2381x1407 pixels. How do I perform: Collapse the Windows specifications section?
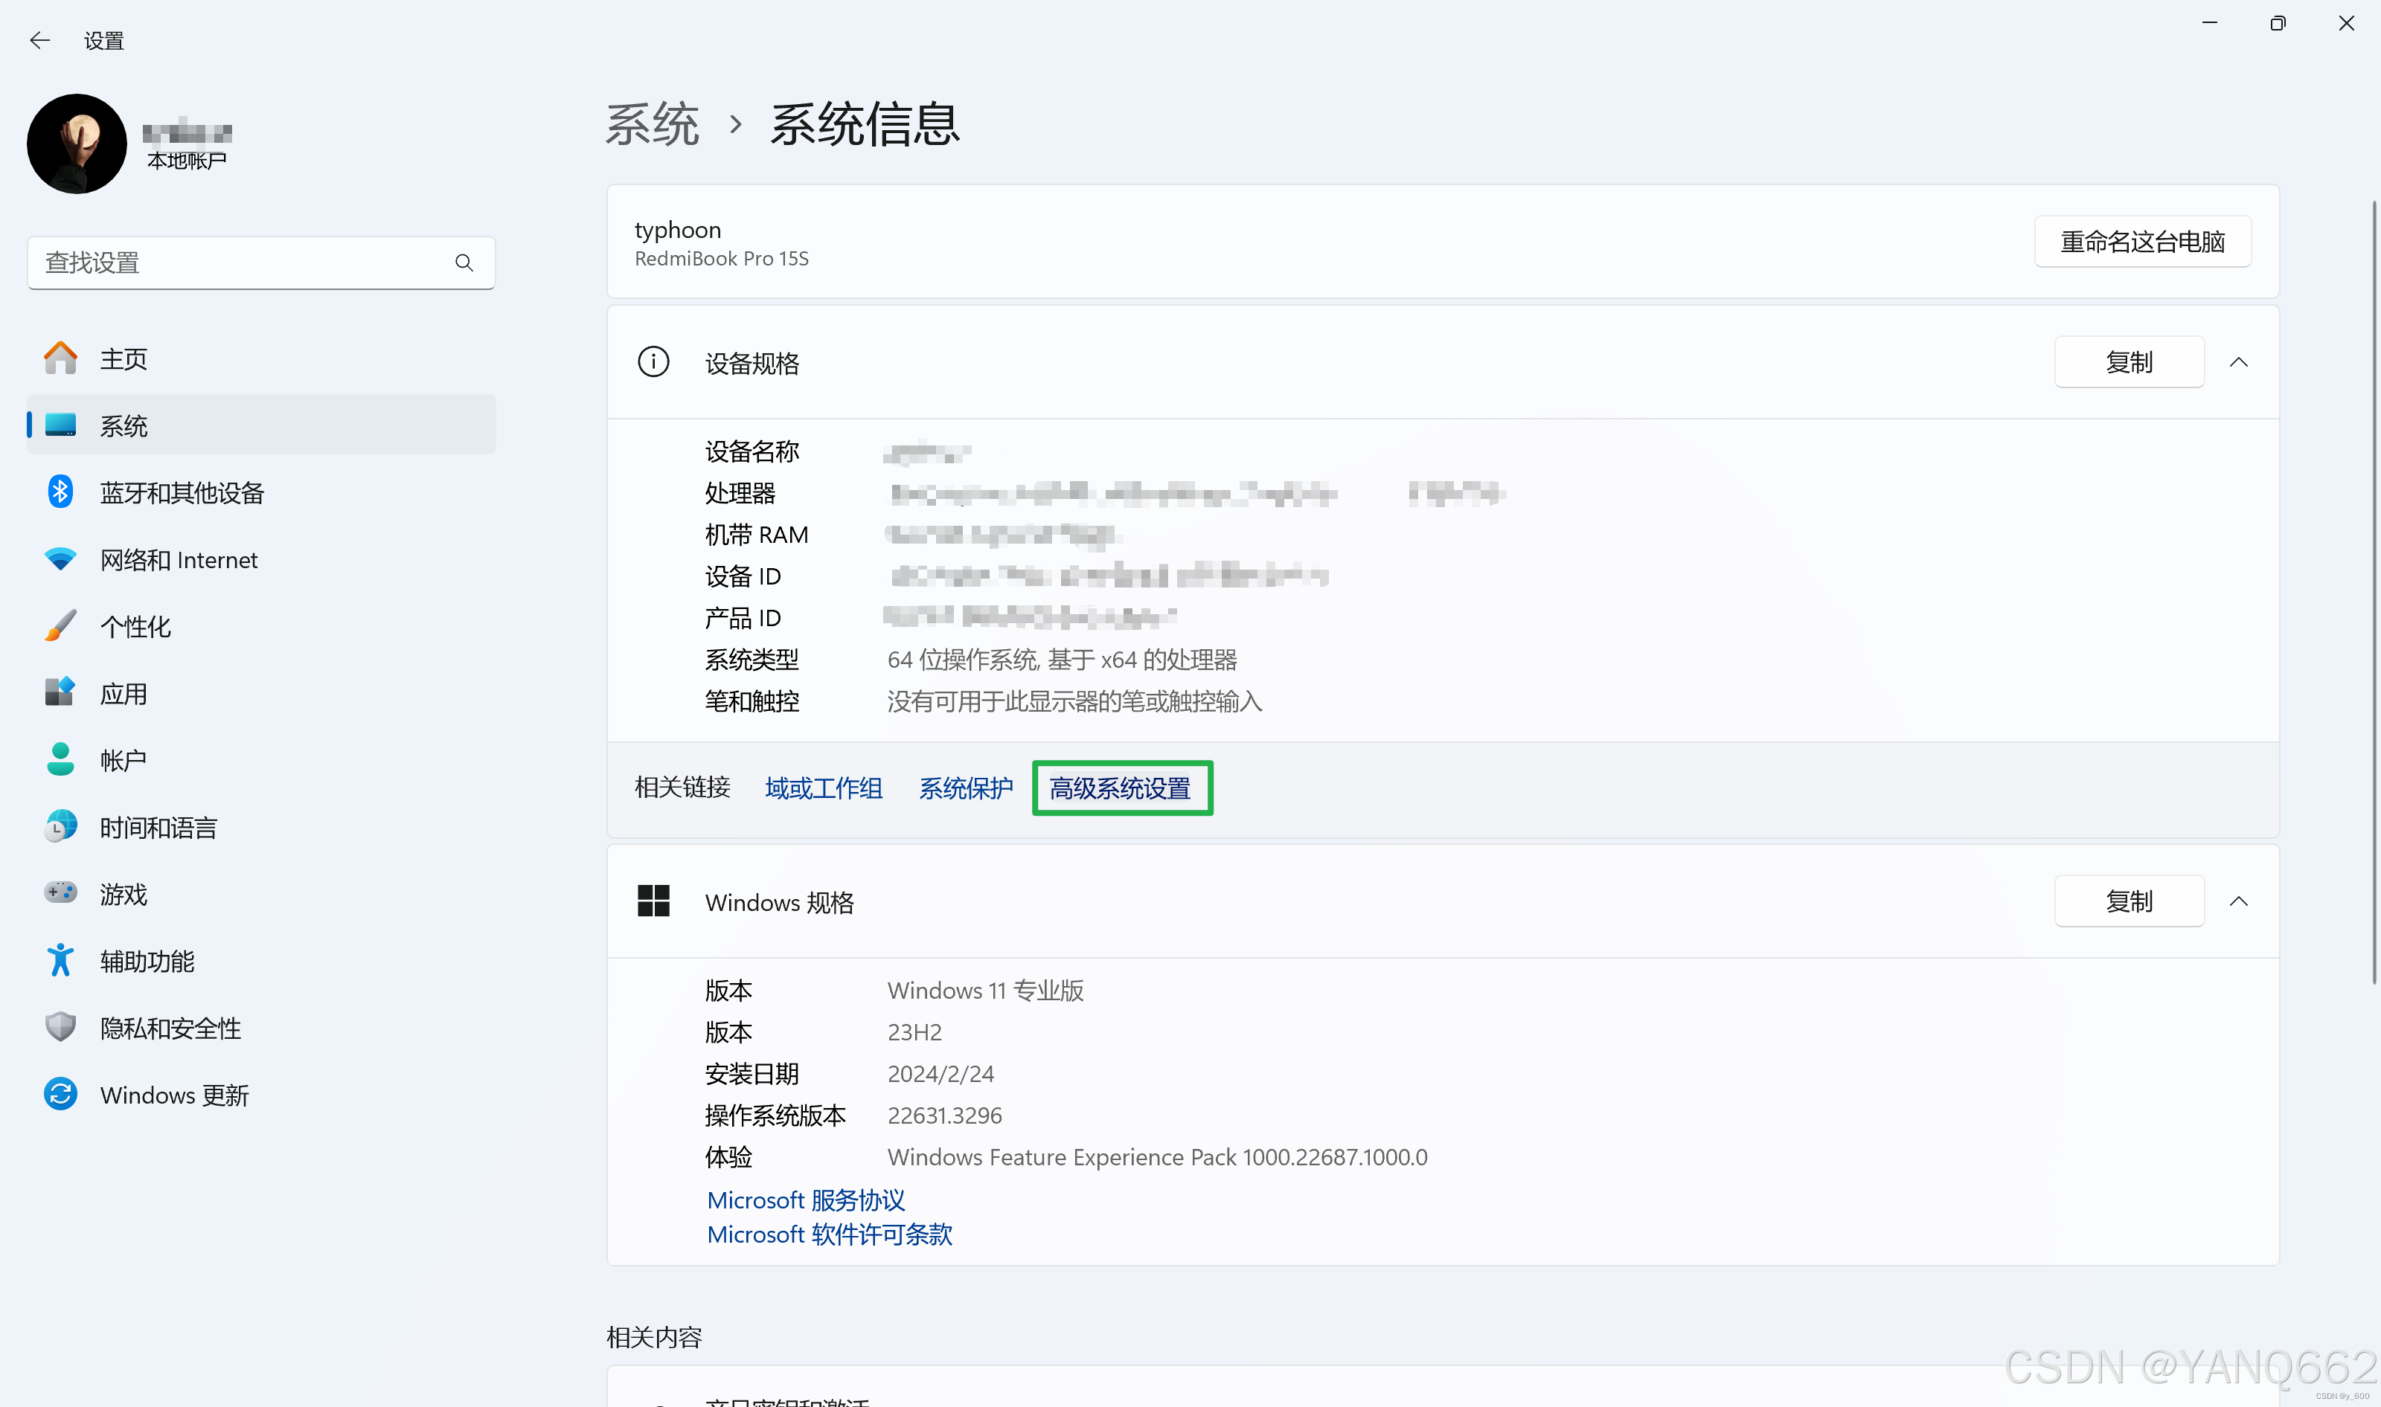pyautogui.click(x=2237, y=901)
